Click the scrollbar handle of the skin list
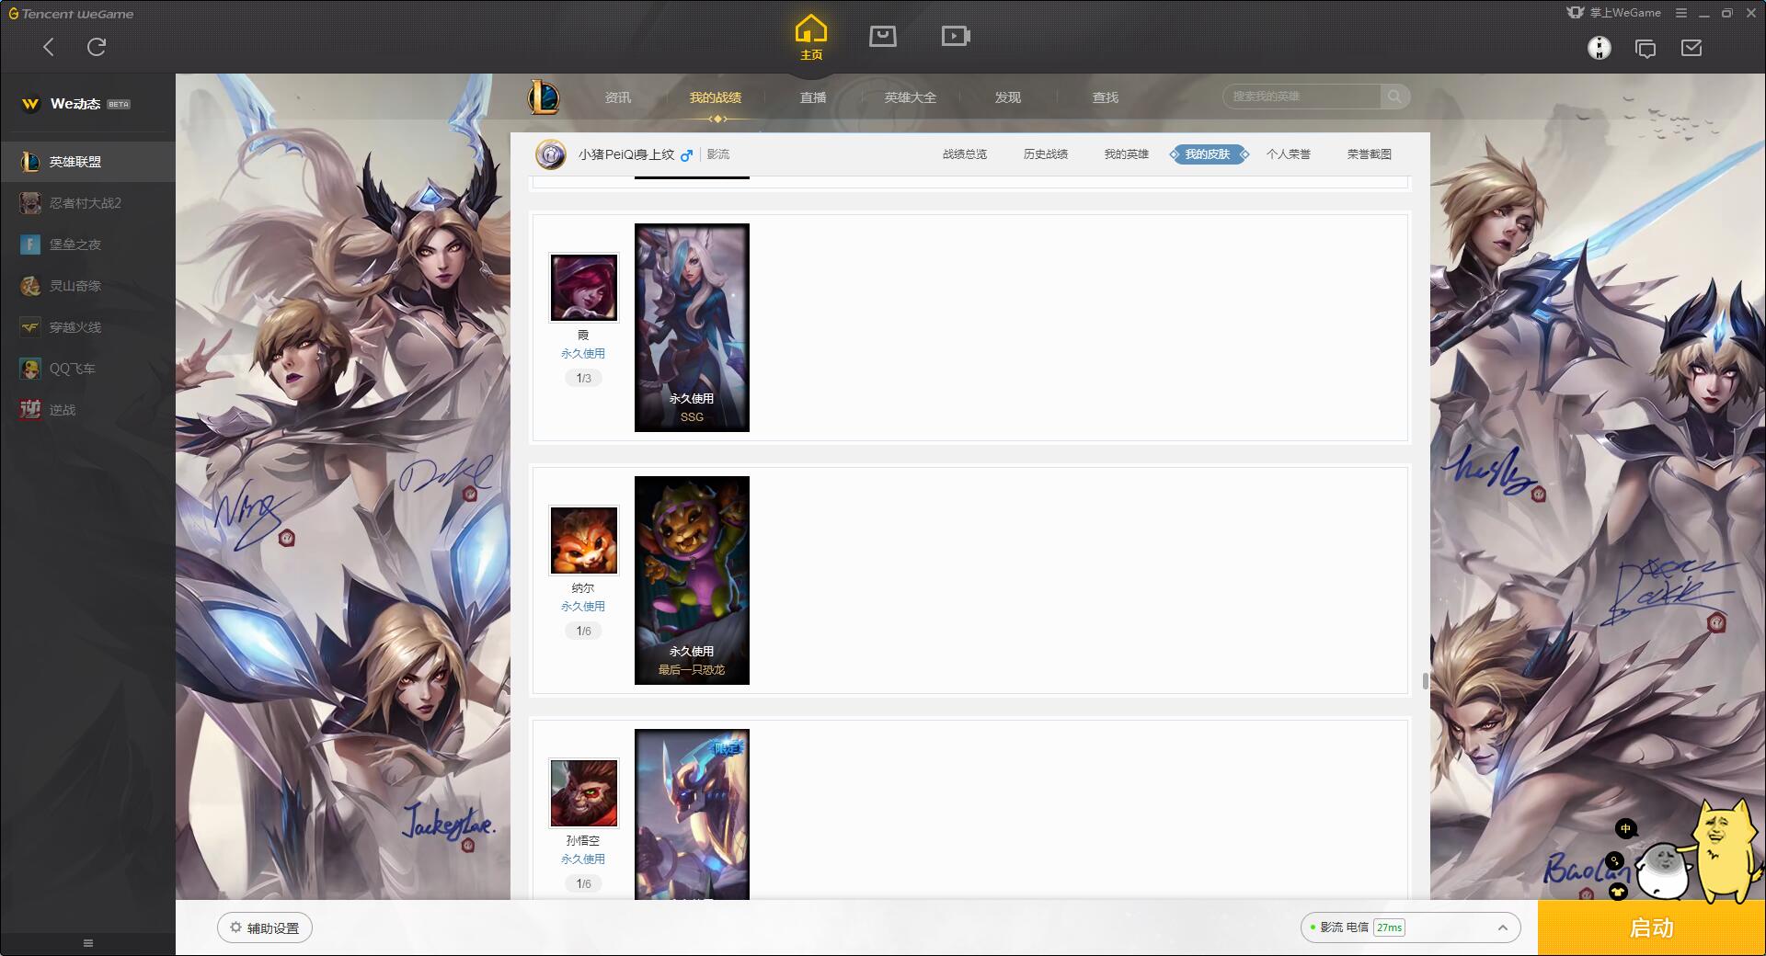1766x956 pixels. [1425, 681]
